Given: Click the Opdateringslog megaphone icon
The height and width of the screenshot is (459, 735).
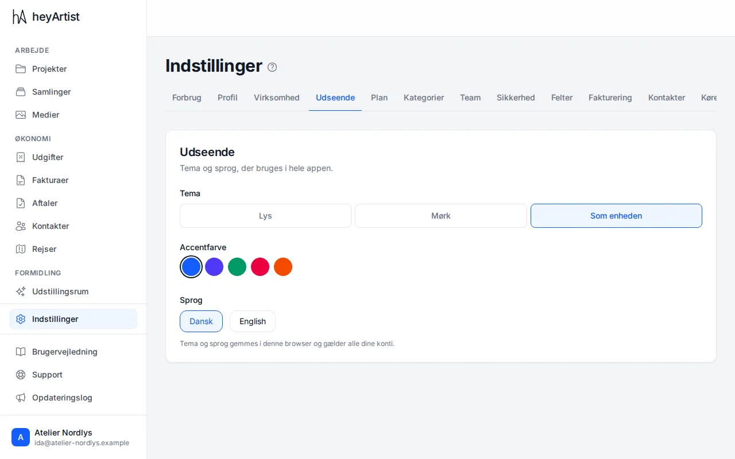Looking at the screenshot, I should [21, 398].
